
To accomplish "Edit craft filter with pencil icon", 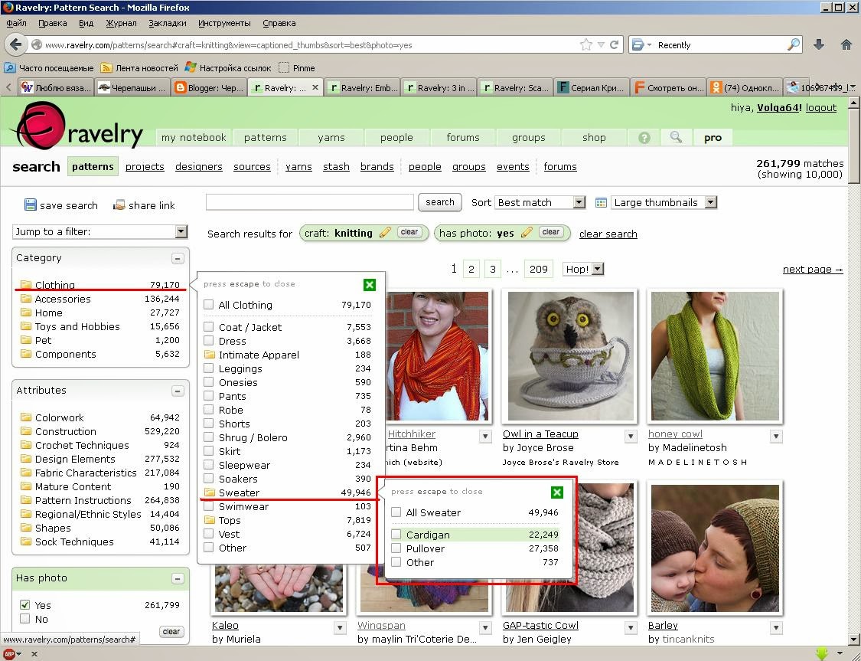I will [386, 232].
